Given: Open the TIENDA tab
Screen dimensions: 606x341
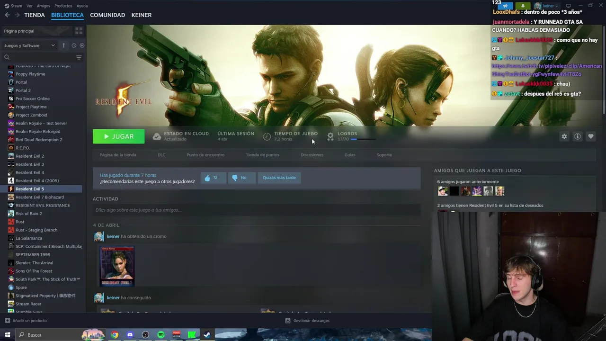Looking at the screenshot, I should (x=35, y=15).
